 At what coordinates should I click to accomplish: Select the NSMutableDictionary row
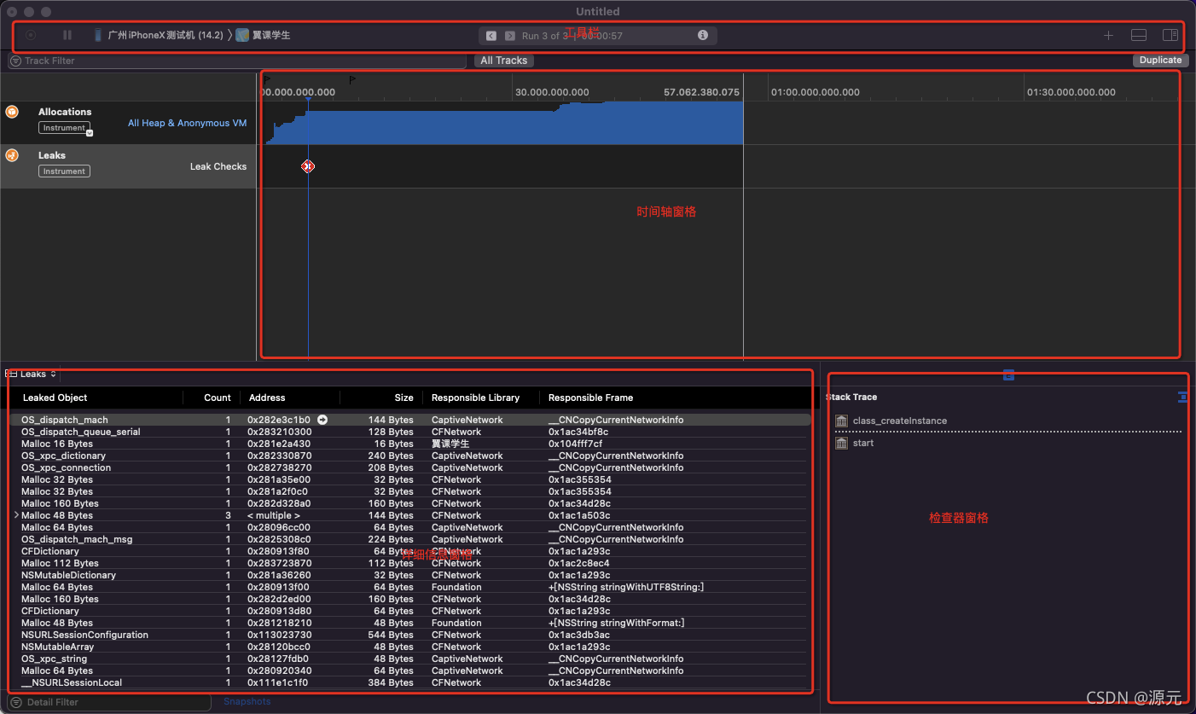click(x=409, y=575)
